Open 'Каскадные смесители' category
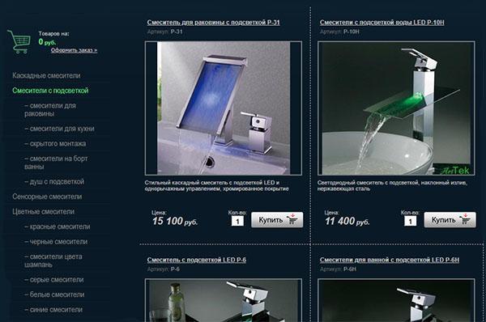 pos(46,75)
